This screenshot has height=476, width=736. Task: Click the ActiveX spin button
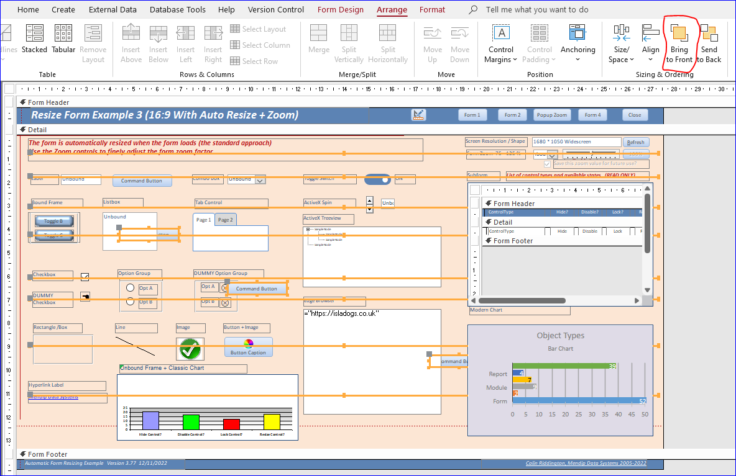pyautogui.click(x=370, y=205)
